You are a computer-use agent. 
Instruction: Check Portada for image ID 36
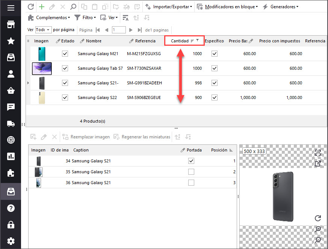[x=191, y=183]
